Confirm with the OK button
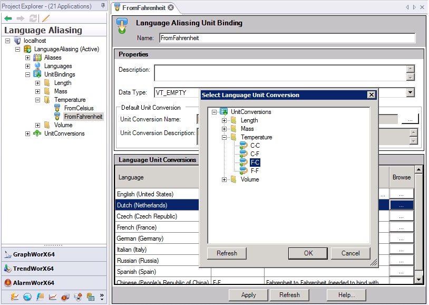The height and width of the screenshot is (305, 429). [308, 253]
